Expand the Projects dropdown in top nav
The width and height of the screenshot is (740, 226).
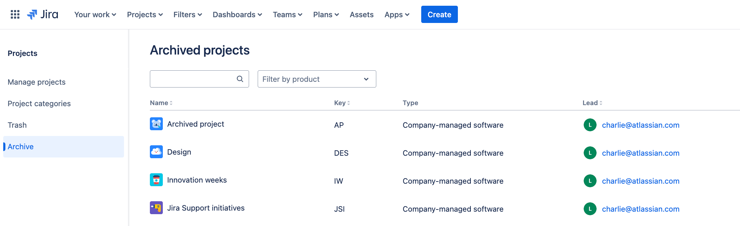point(145,15)
